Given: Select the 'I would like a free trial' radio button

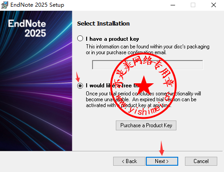Looking at the screenshot, I should click(x=80, y=86).
